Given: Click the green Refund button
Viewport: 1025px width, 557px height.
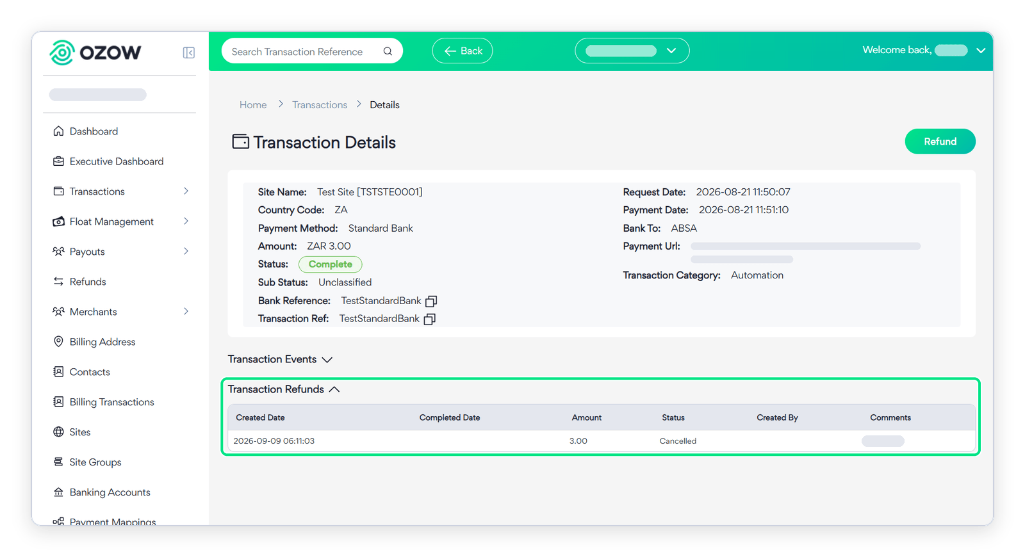Looking at the screenshot, I should 940,141.
